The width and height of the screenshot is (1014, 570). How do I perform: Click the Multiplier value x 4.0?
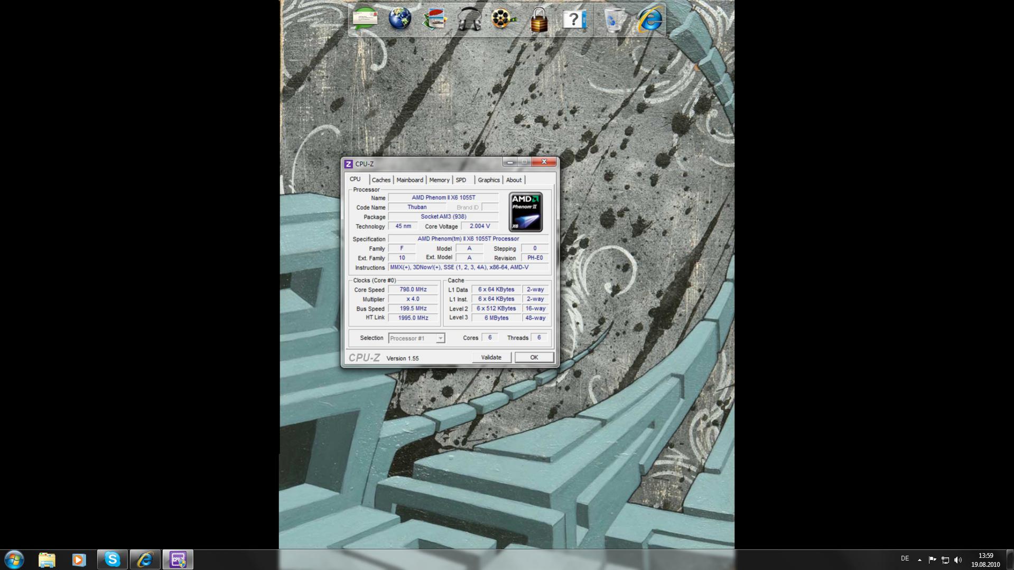[413, 299]
